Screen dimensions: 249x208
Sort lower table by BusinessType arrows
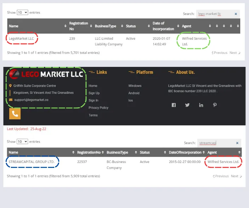[x=136, y=152]
